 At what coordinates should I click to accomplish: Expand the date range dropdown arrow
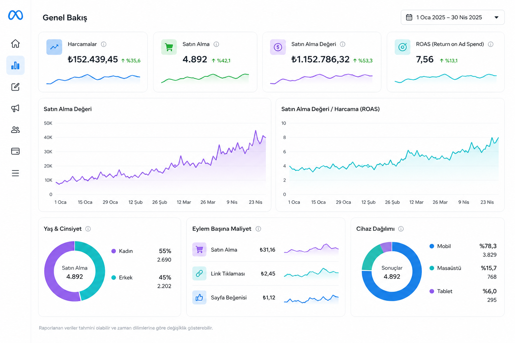tap(497, 17)
